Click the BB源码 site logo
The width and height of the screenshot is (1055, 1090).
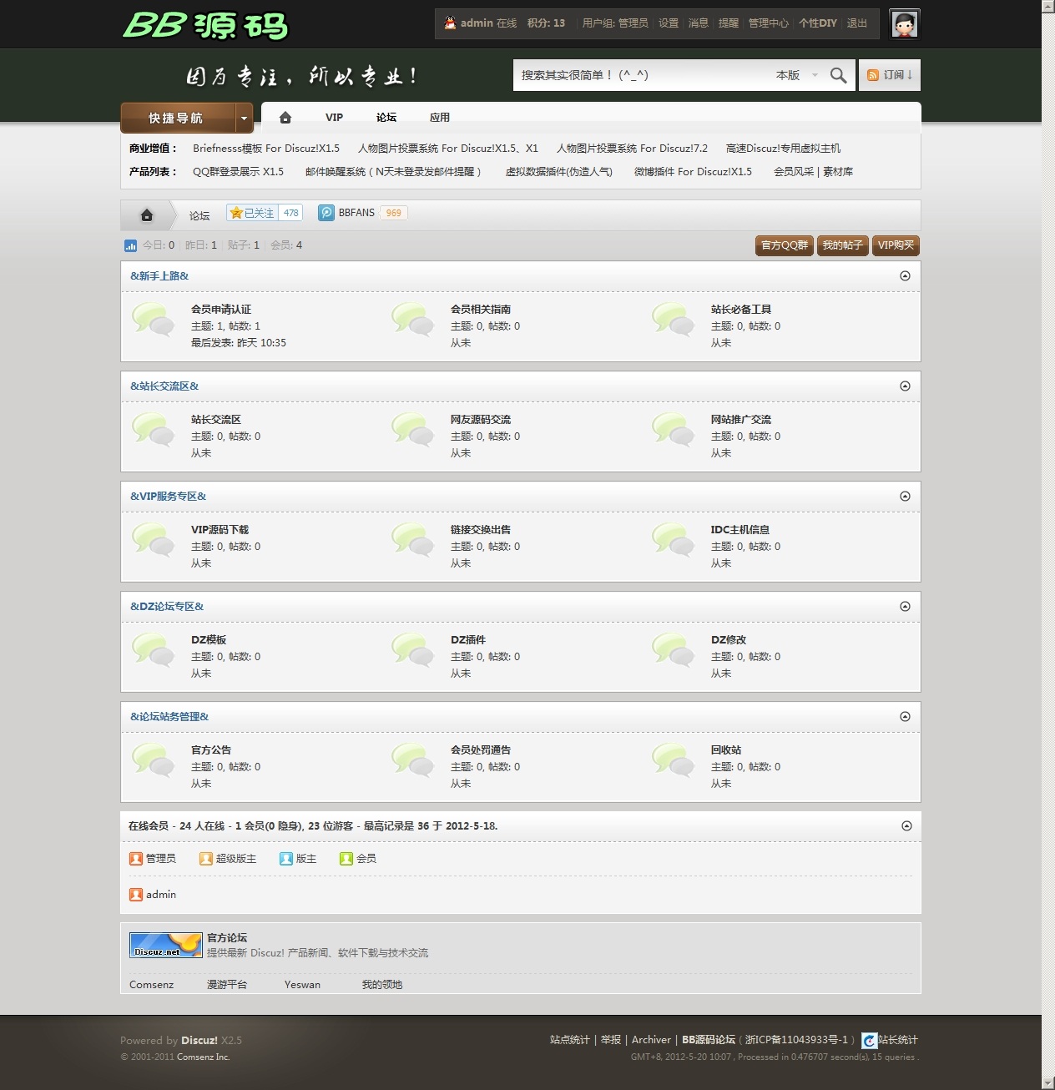[x=205, y=26]
